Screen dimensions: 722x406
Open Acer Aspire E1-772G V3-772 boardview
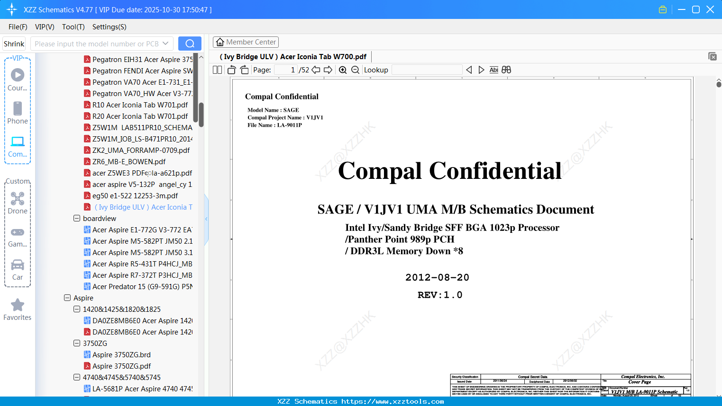point(138,230)
